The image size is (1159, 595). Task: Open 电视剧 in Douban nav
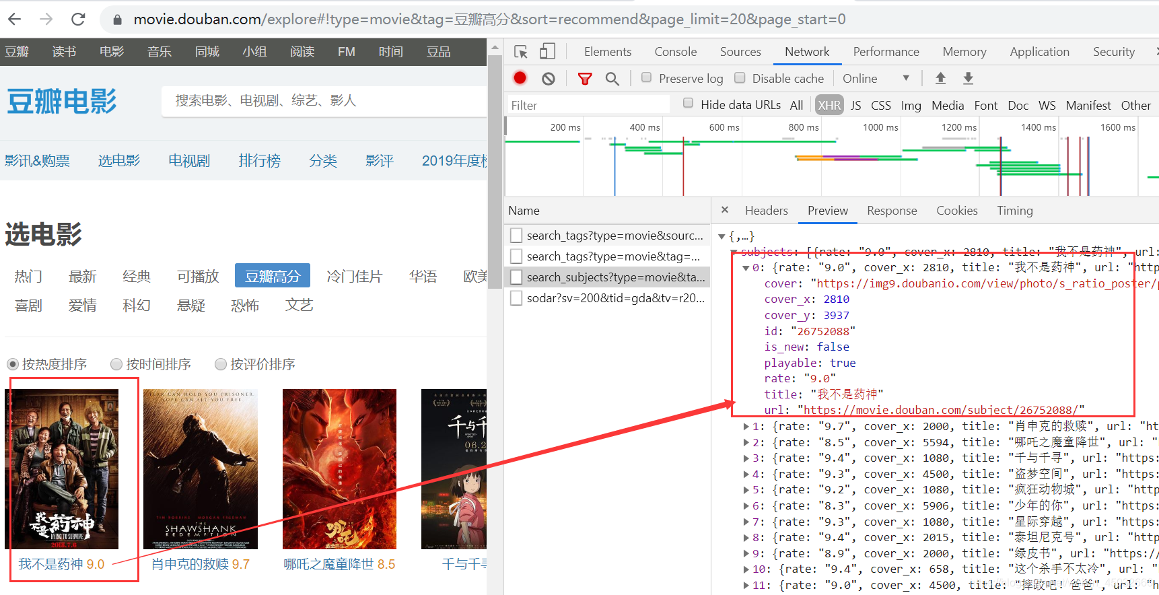click(x=189, y=161)
